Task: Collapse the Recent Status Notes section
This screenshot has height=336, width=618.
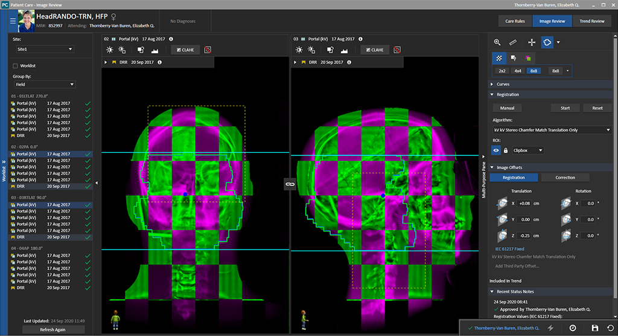Action: [492, 292]
